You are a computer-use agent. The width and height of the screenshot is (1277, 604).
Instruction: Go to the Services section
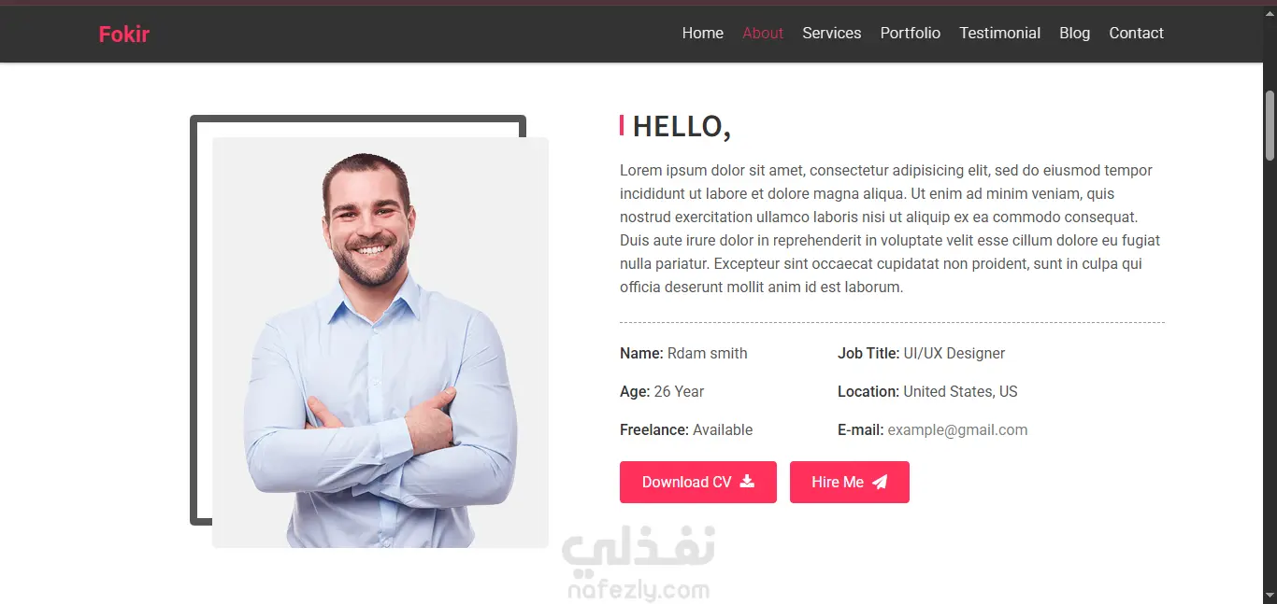click(832, 33)
